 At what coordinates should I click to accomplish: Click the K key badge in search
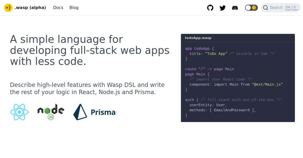coord(295,8)
